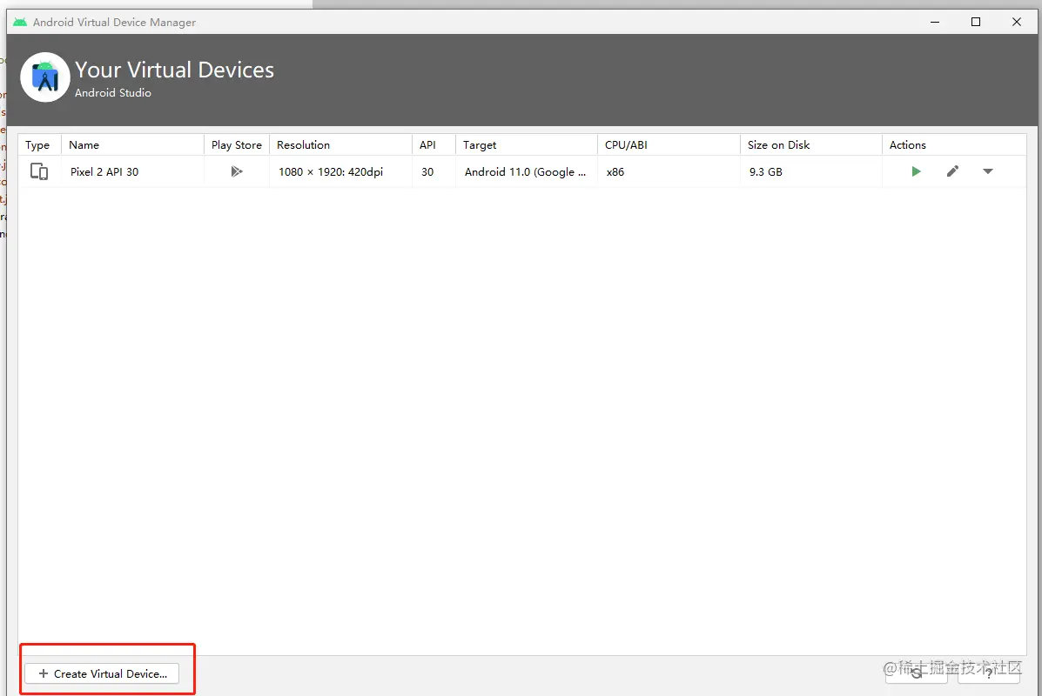Minimize the AVD Manager window
This screenshot has height=696, width=1042.
click(x=935, y=22)
